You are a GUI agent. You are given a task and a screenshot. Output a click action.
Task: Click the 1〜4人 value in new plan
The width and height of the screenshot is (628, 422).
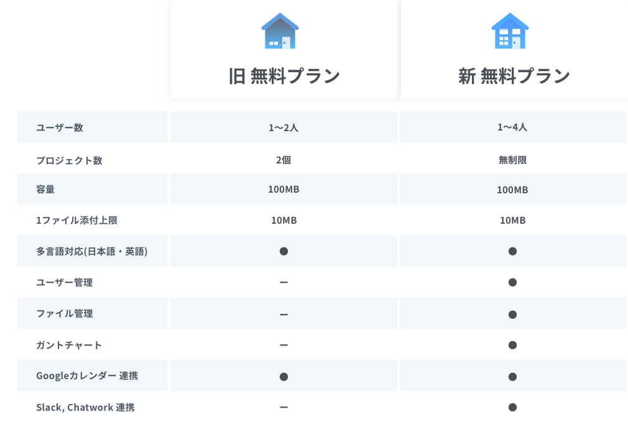coord(512,127)
